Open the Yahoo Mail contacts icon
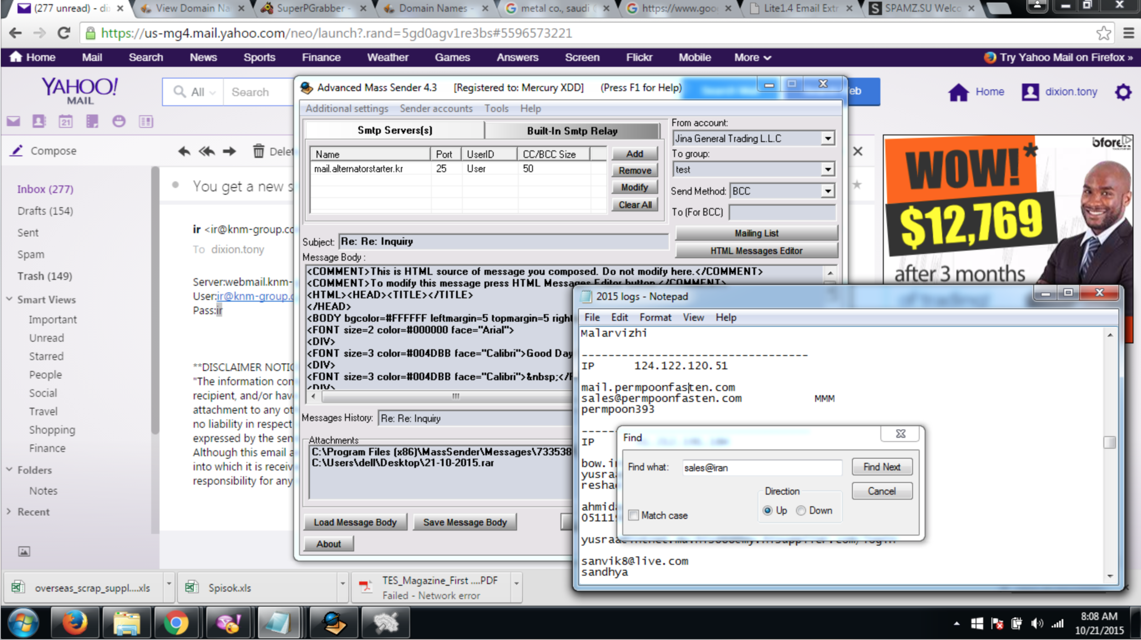This screenshot has height=640, width=1141. click(39, 121)
